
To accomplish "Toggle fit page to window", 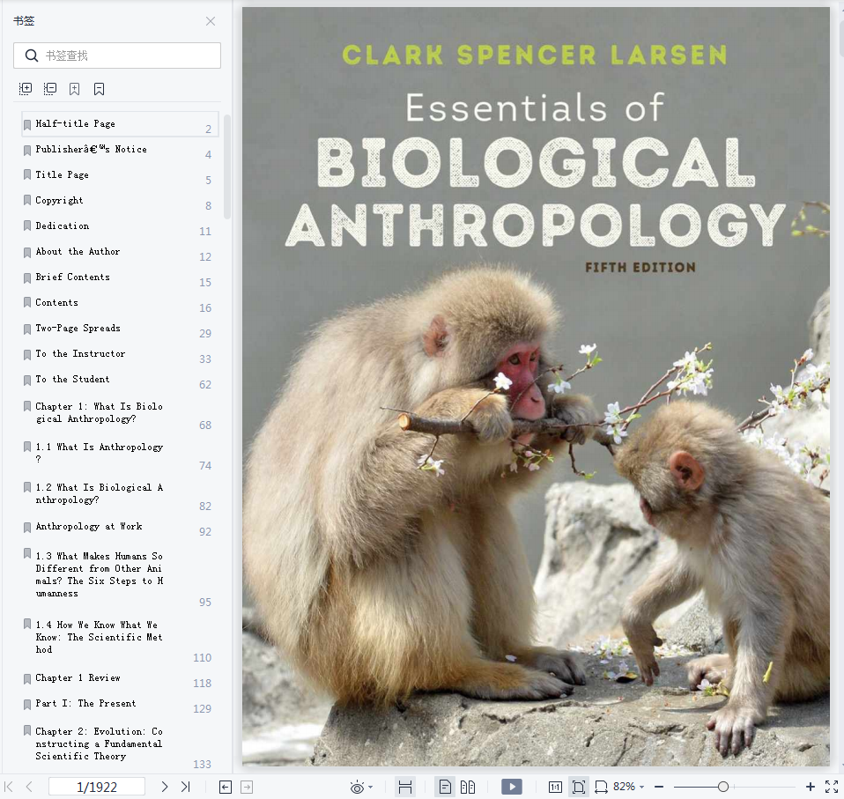I will click(x=579, y=788).
